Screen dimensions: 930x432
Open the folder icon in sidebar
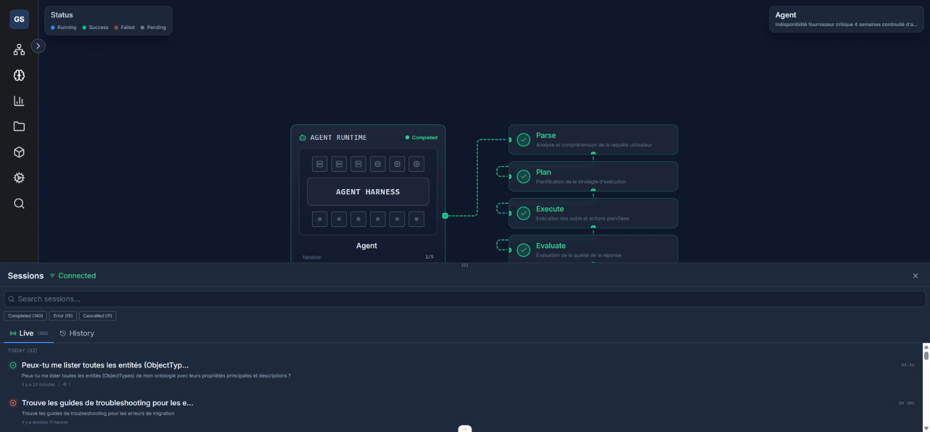[x=19, y=126]
